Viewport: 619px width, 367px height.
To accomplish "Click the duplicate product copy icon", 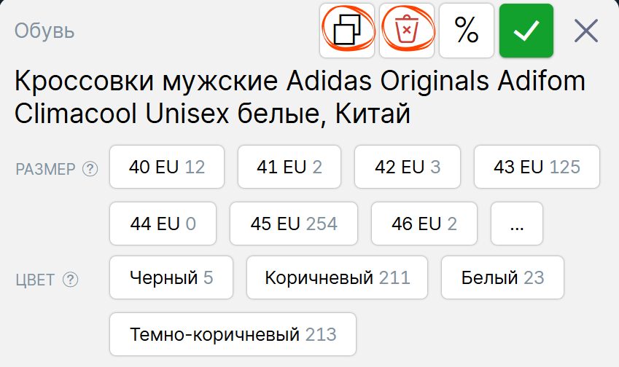I will pos(347,31).
